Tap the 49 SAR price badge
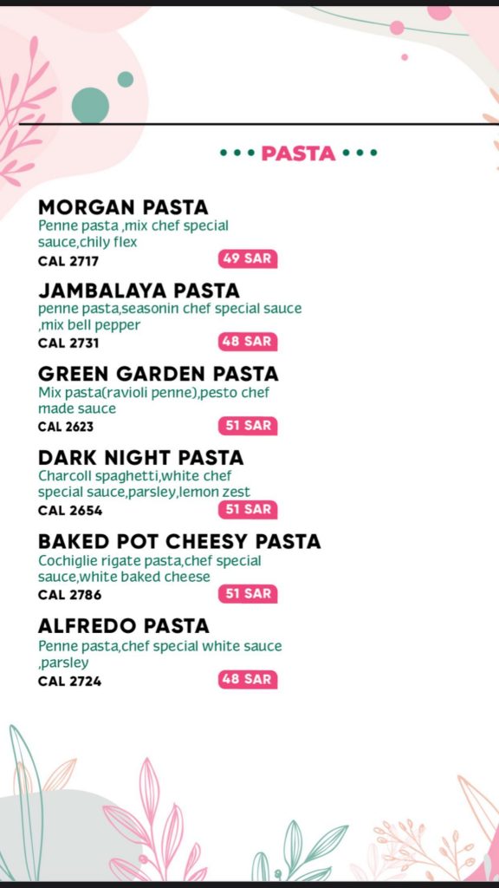The image size is (499, 888). 247,258
